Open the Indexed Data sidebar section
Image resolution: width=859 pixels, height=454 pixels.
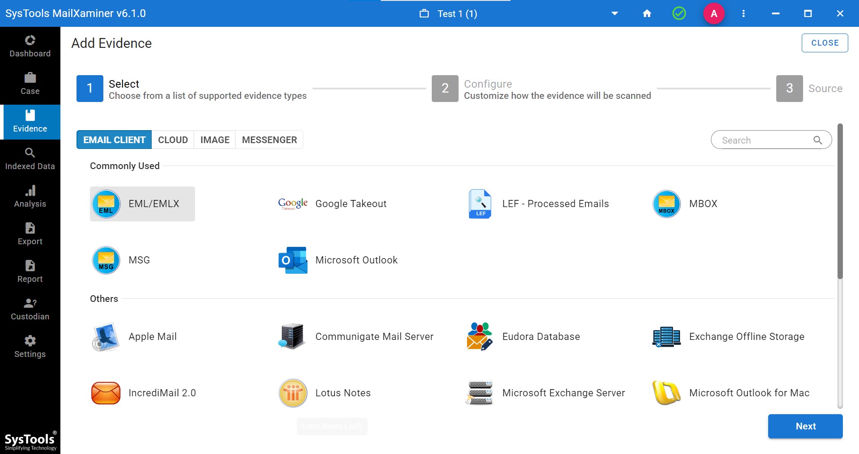click(x=30, y=159)
